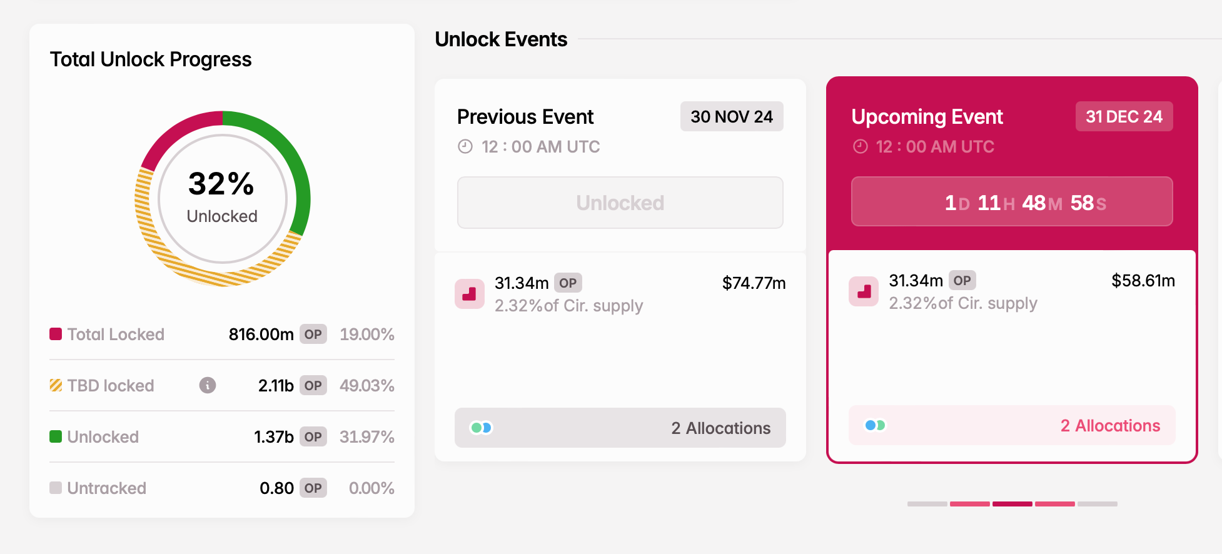Click the Previous Event clock icon
The width and height of the screenshot is (1222, 554).
465,146
